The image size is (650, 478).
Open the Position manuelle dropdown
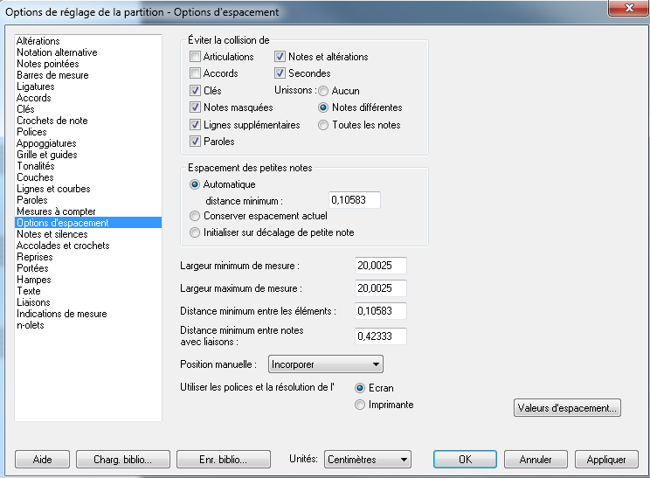(325, 364)
